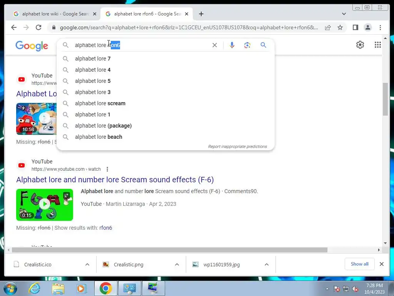Screen dimensions: 394x296
Task: Open the downloaded Crealistic.png file
Action: pos(129,264)
